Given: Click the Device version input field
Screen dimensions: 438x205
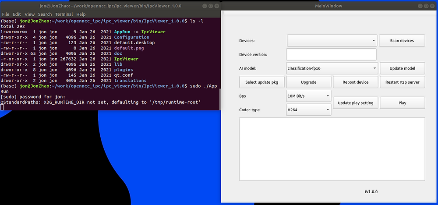Looking at the screenshot, I should [331, 54].
